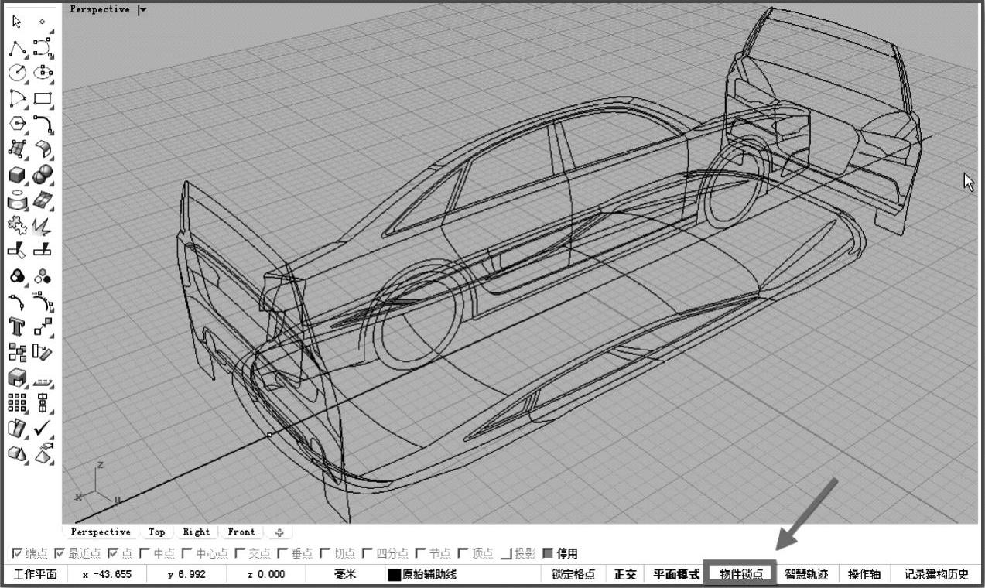Screen dimensions: 985x588
Task: Open the Perspective viewport title dropdown arrow
Action: pos(142,10)
